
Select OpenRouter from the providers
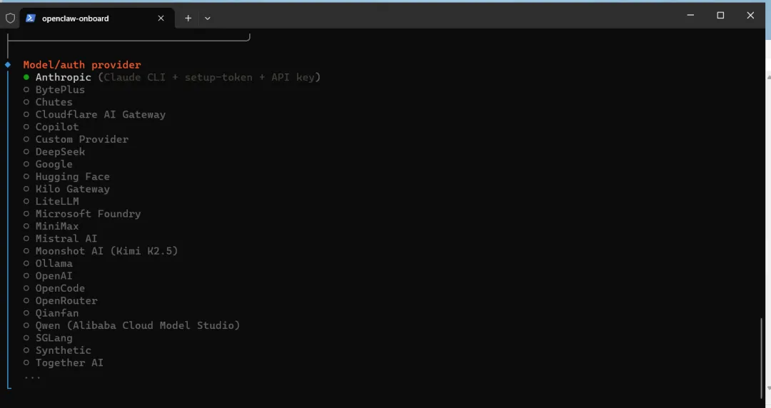click(61, 300)
